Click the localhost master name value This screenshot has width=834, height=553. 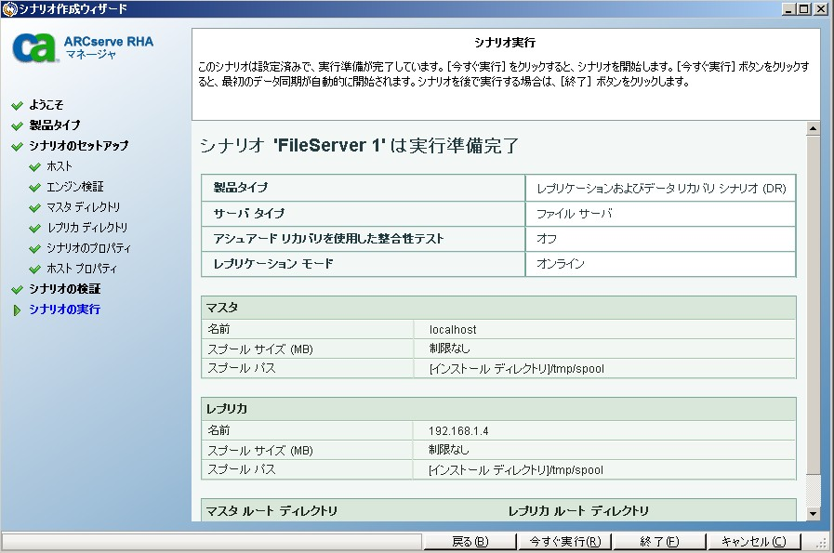coord(453,330)
